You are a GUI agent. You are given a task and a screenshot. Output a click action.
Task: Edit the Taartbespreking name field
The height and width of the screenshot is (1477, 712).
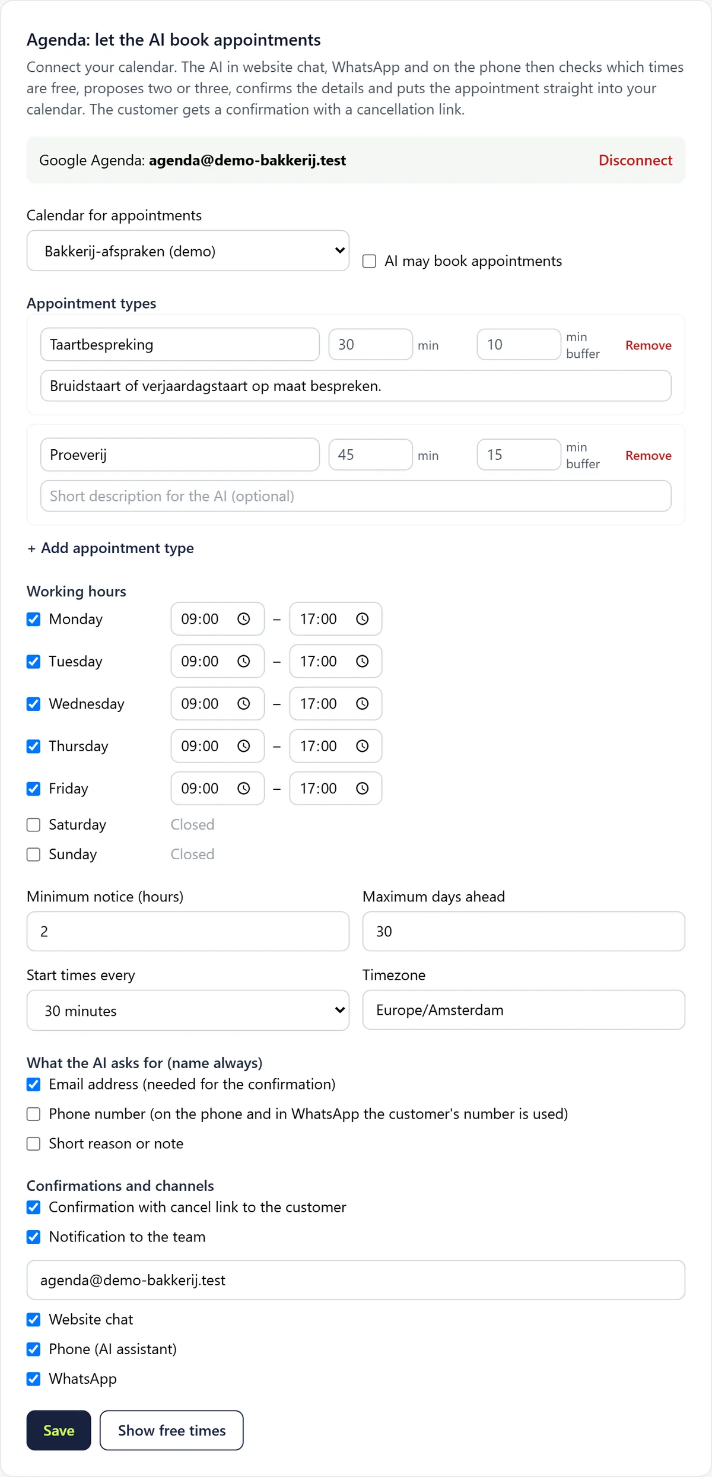[x=180, y=345]
